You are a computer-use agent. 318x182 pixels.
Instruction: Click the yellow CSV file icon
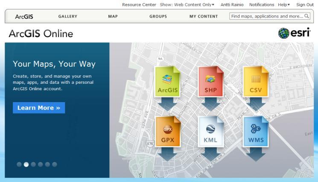point(256,81)
